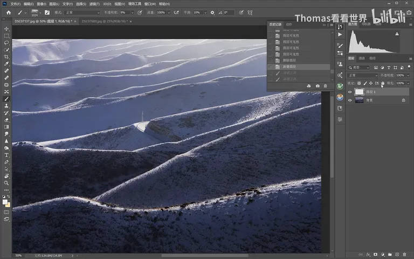Image resolution: width=414 pixels, height=259 pixels.
Task: Open smoothing options gear icon
Action: (212, 12)
